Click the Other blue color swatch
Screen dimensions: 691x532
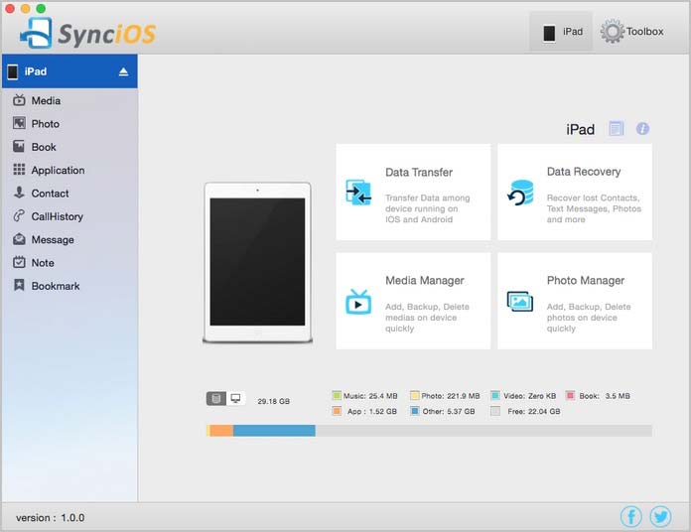coord(414,411)
